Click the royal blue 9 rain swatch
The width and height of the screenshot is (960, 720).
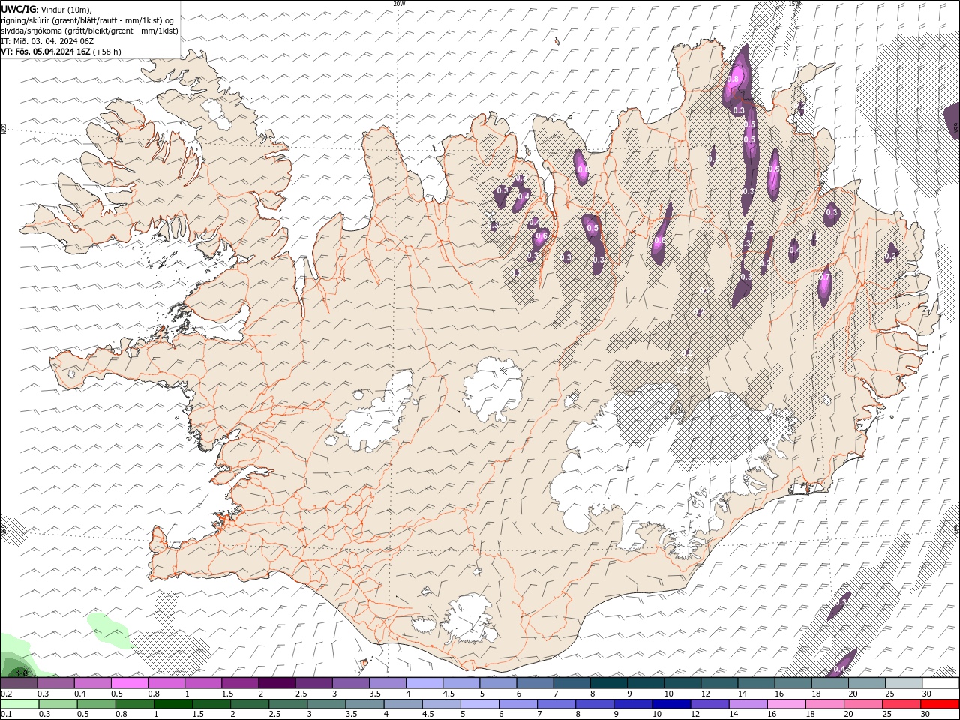click(x=633, y=704)
